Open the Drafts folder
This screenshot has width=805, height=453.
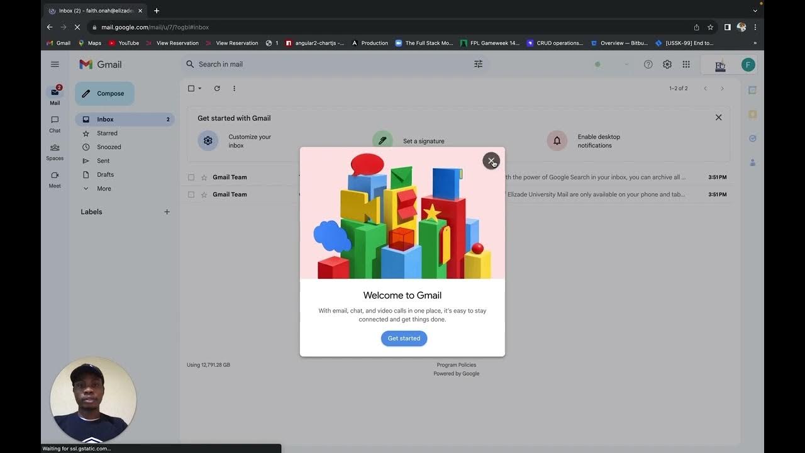[x=125, y=175]
